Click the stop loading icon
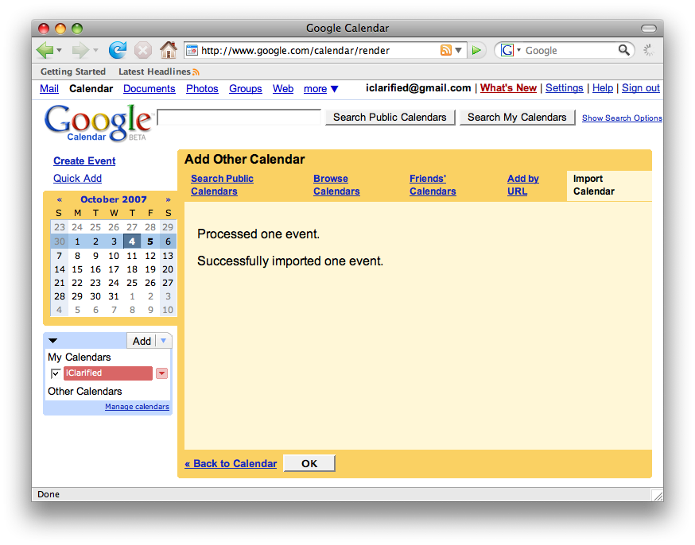The image size is (695, 545). tap(143, 49)
